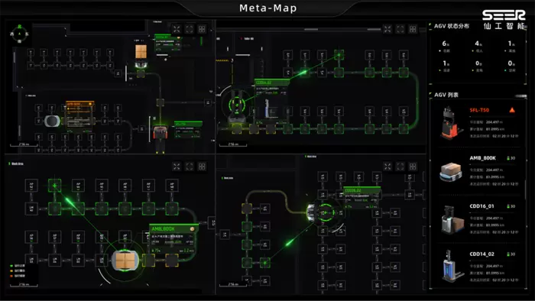Click the fullscreen icon in top-right map panel
The width and height of the screenshot is (535, 301).
click(x=400, y=29)
